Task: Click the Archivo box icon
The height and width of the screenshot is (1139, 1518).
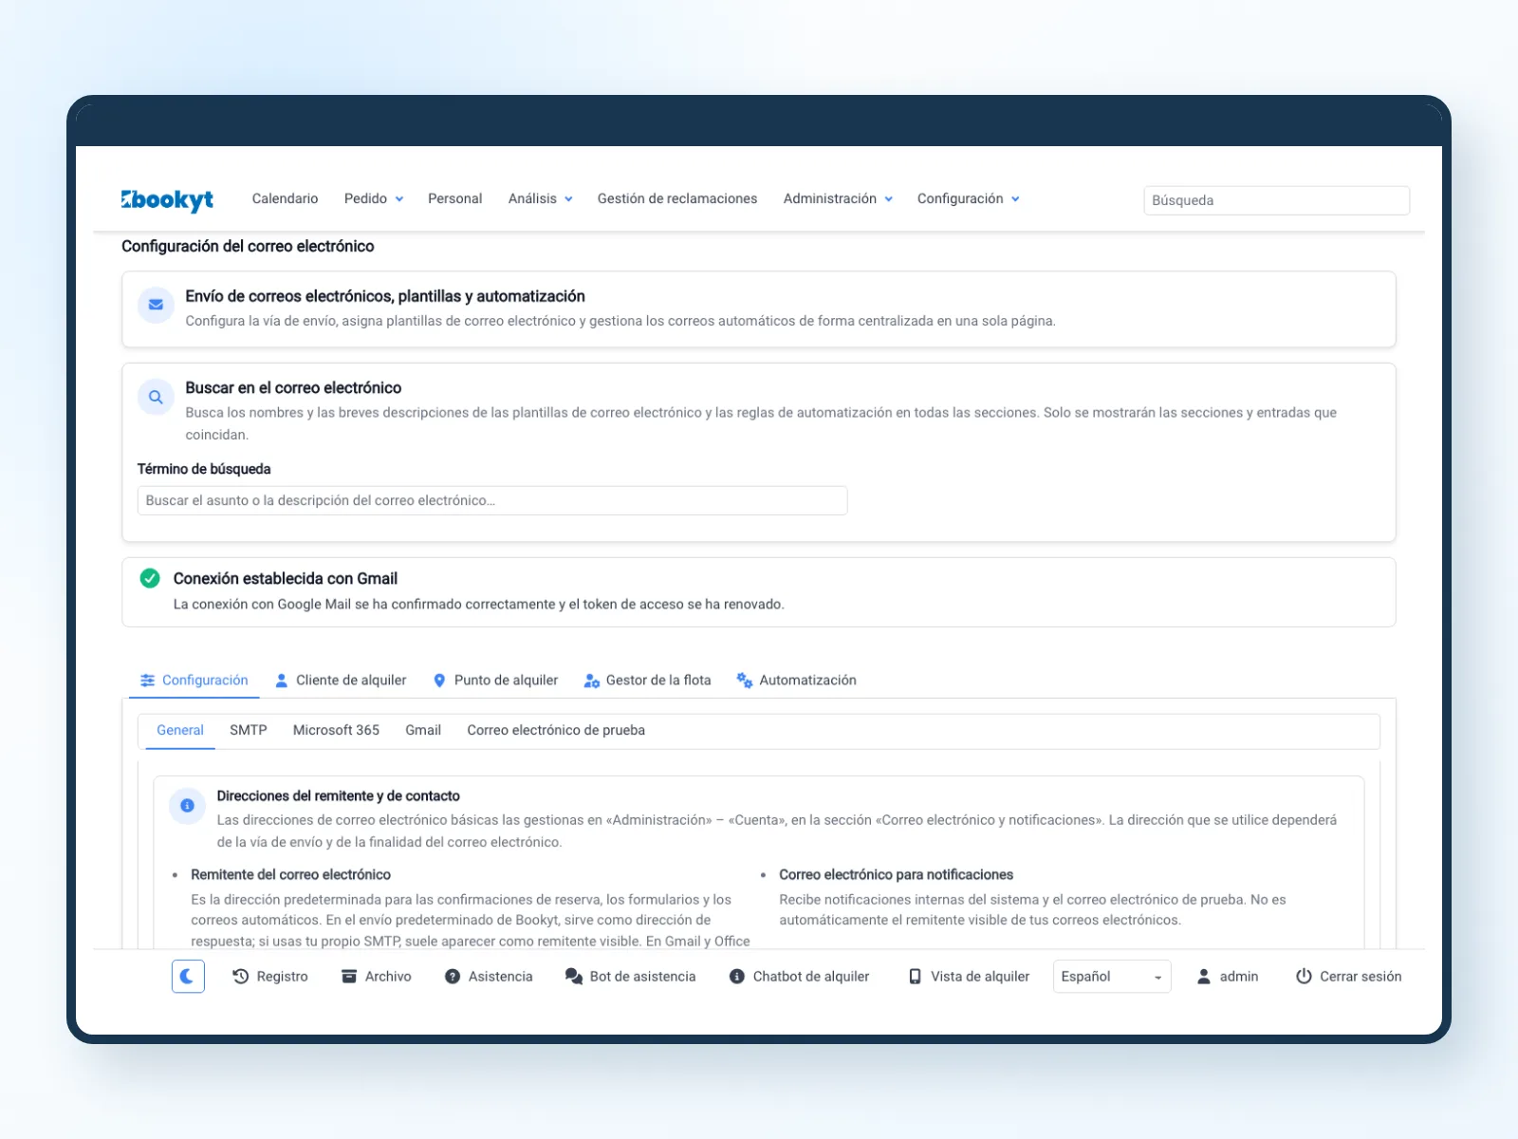Action: point(349,976)
